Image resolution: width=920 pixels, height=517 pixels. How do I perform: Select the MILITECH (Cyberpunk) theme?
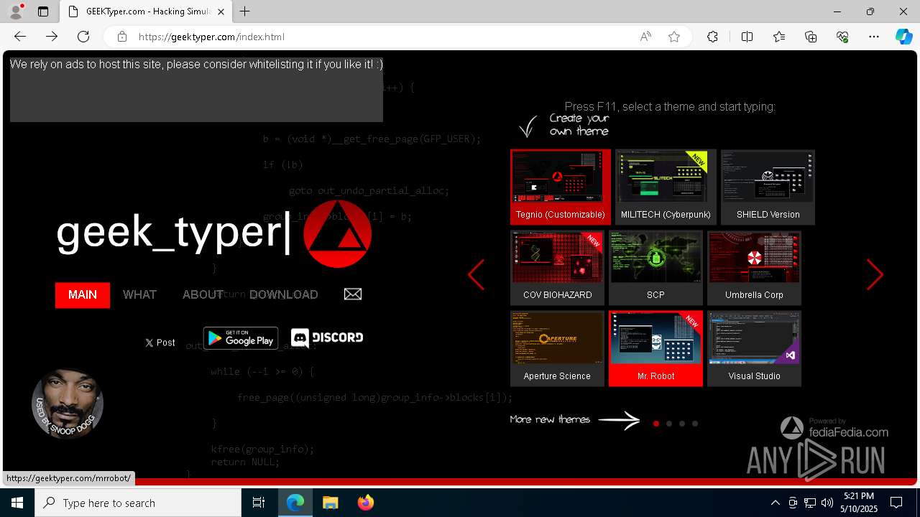tap(666, 187)
